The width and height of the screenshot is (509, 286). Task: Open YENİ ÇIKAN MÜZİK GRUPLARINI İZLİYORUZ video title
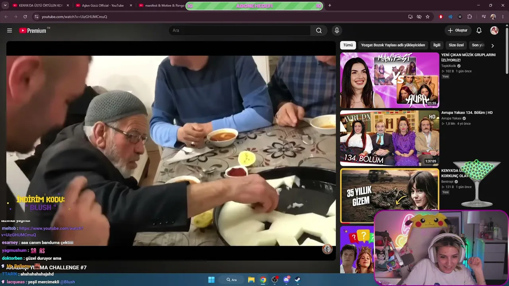468,58
